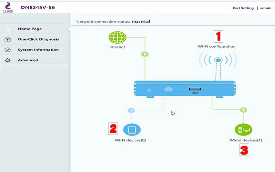The height and width of the screenshot is (172, 275).
Task: Click the System Information pulse icon
Action: [8, 50]
